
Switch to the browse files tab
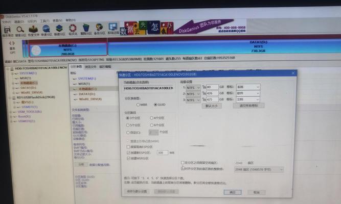[x=90, y=67]
